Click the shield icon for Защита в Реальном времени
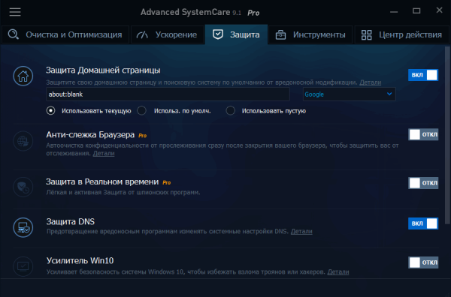The image size is (451, 297). (x=23, y=187)
